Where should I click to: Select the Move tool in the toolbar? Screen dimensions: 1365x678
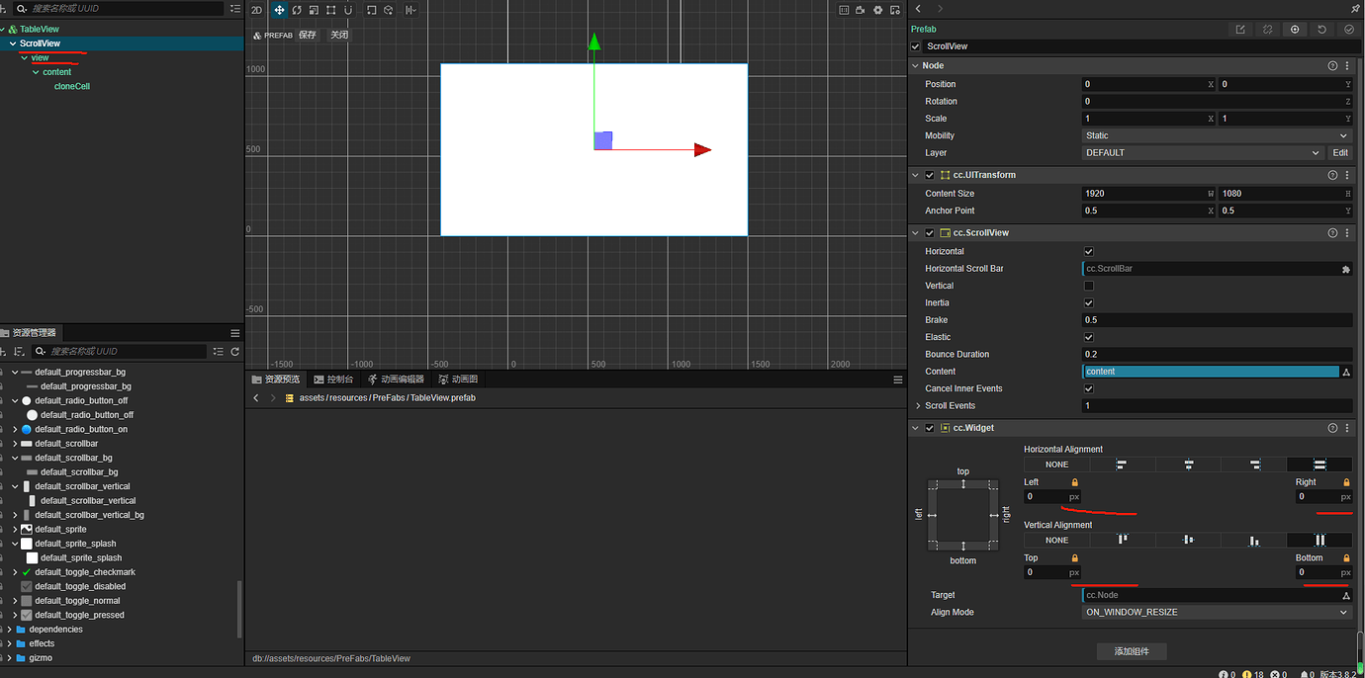(x=278, y=9)
